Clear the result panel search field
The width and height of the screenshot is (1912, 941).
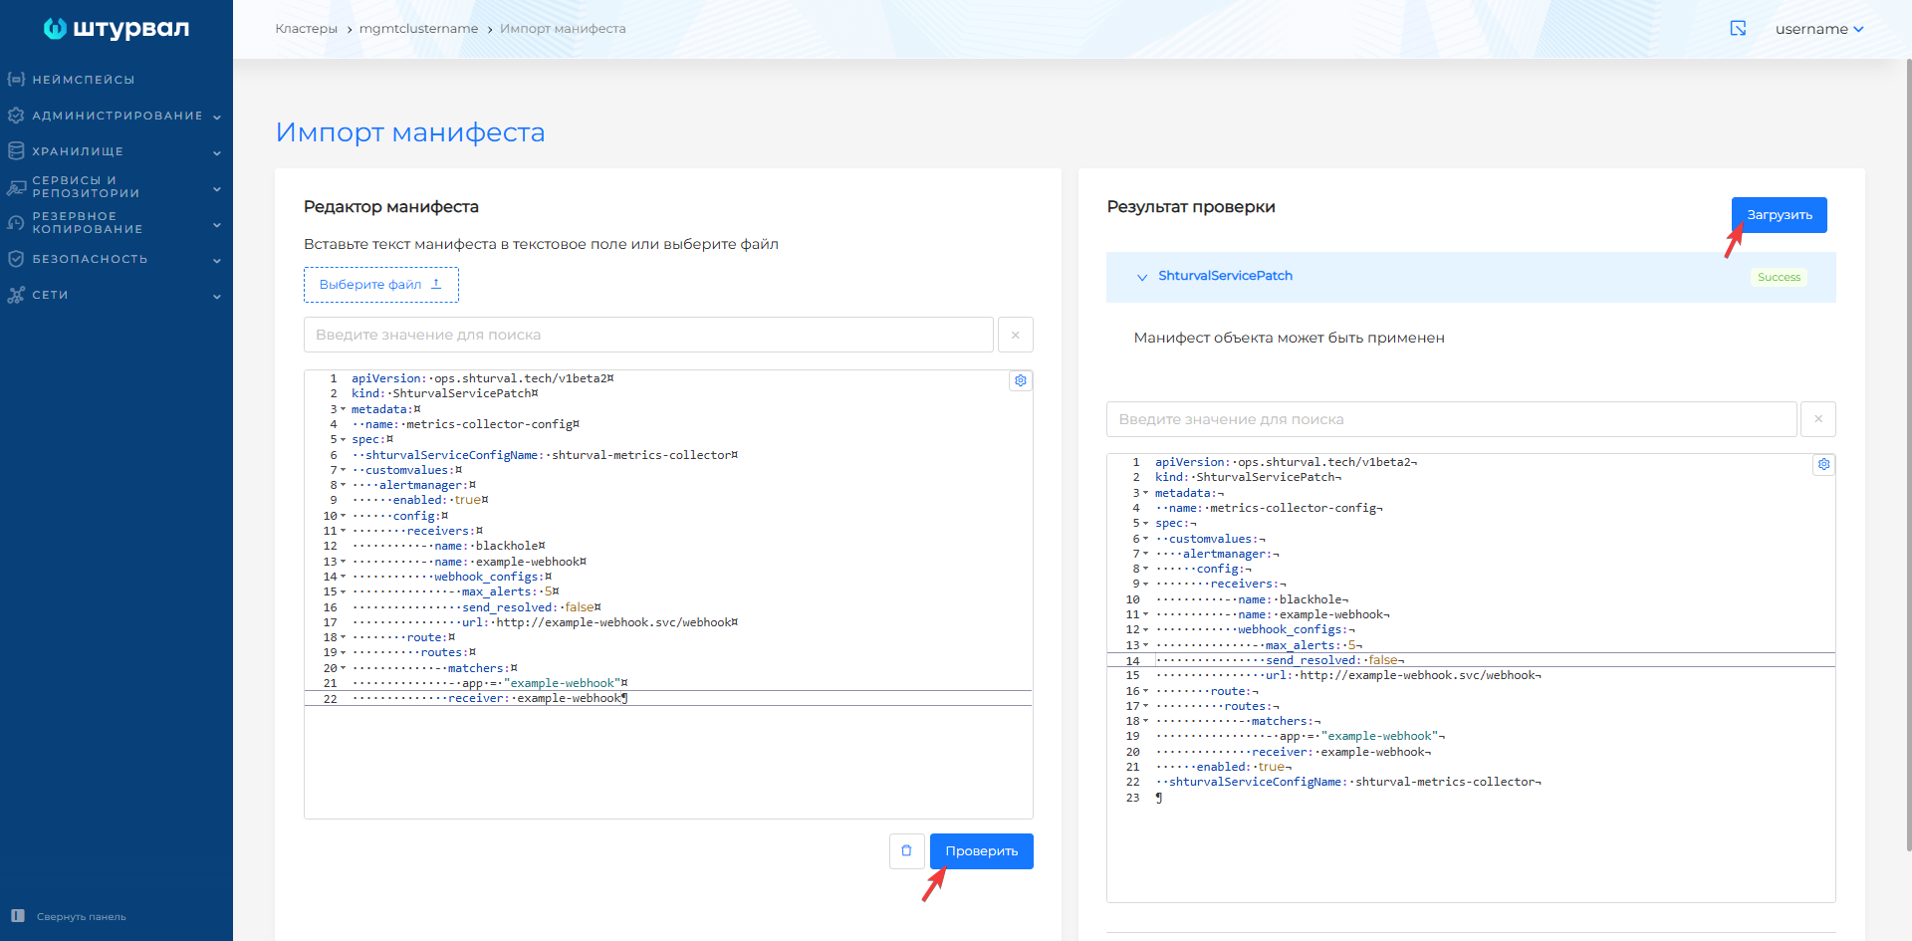point(1818,419)
